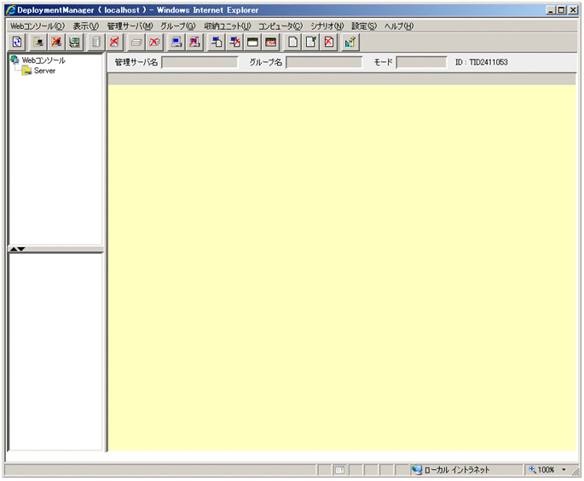Click the Webコンソール root node icon
Viewport: 584px width, 481px height.
14,60
